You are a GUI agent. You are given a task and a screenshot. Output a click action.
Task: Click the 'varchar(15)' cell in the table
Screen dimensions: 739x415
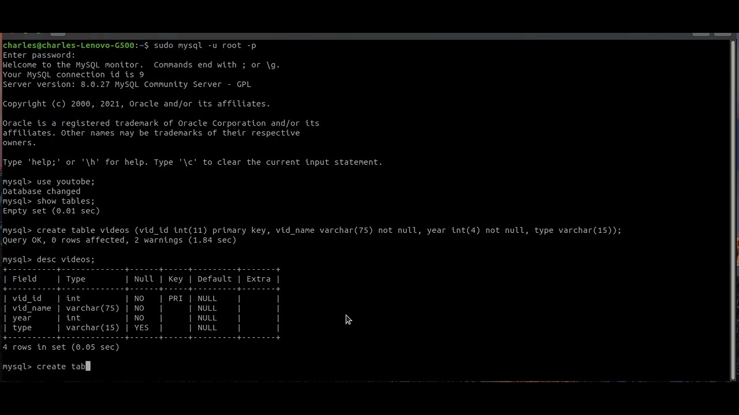[x=92, y=328]
